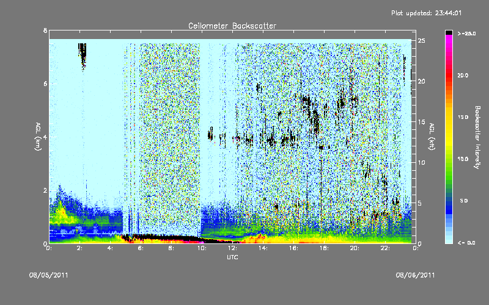Click the 5 kft tick on right axis
Screen dimensions: 489x305
[x=420, y=203]
